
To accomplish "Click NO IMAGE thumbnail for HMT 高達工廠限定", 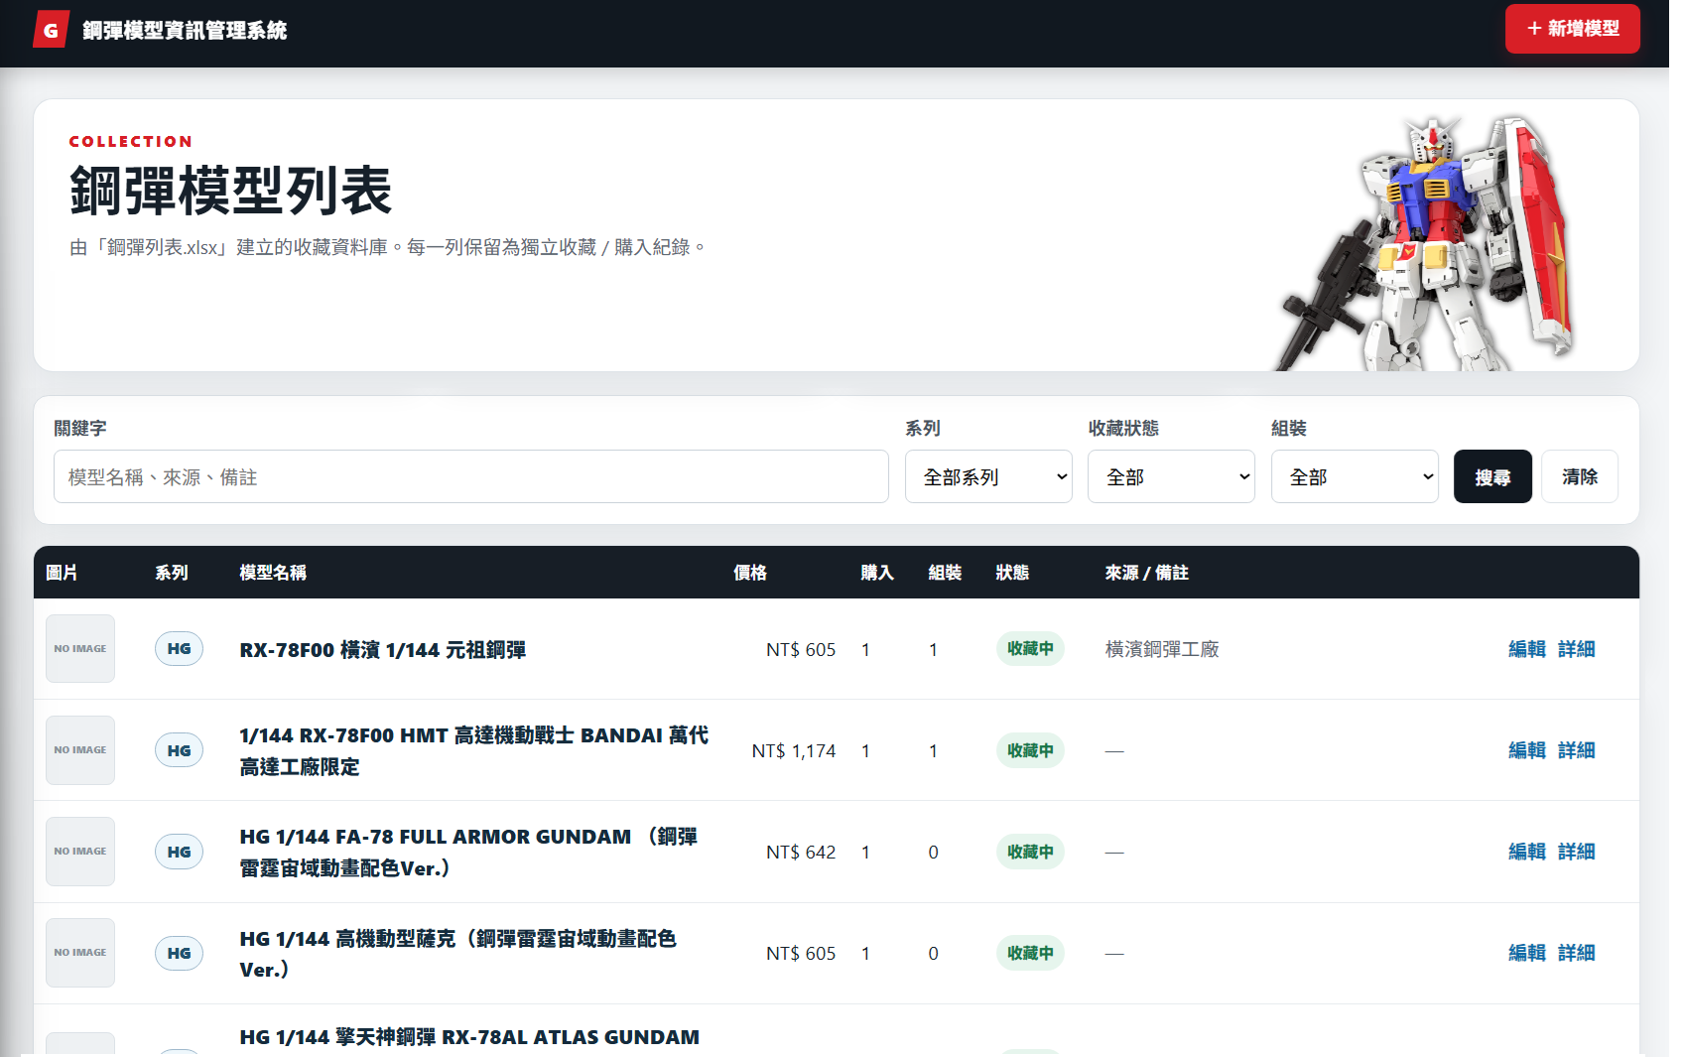I will (x=80, y=750).
